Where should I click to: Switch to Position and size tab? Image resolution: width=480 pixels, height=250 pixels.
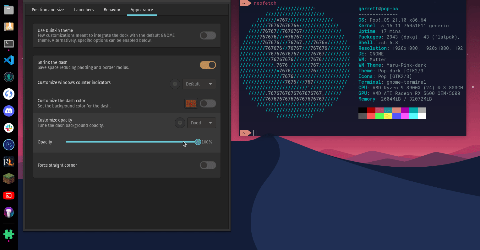pyautogui.click(x=48, y=10)
